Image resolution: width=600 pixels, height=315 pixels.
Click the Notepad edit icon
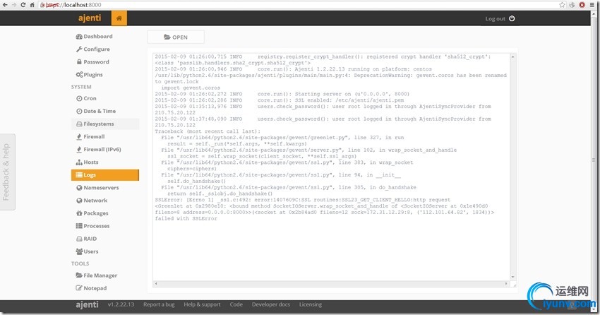[x=79, y=288]
